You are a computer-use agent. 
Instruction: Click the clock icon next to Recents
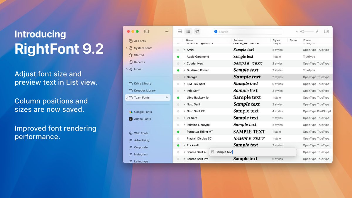point(131,62)
